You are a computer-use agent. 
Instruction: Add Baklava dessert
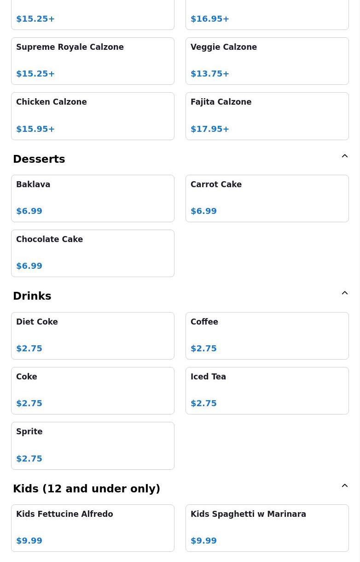(x=93, y=198)
